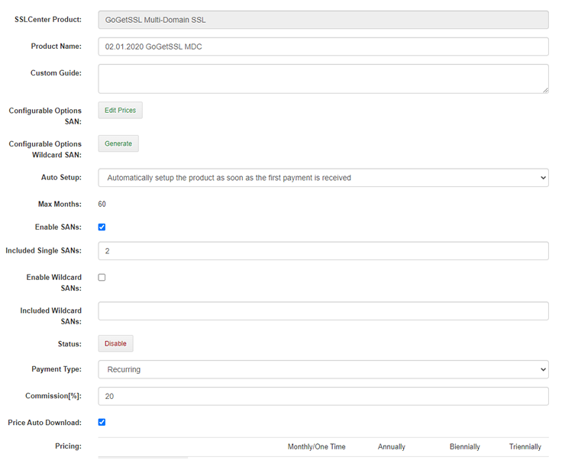
Task: Click the Disable status button
Action: pyautogui.click(x=116, y=343)
